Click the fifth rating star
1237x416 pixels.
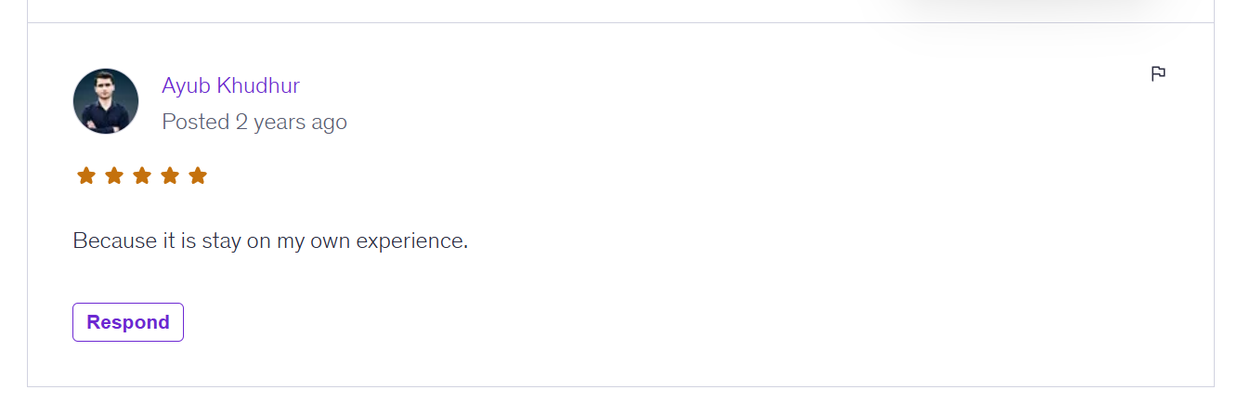click(198, 175)
